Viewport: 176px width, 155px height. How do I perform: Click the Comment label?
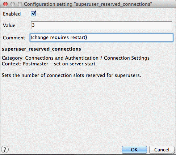click(x=14, y=38)
